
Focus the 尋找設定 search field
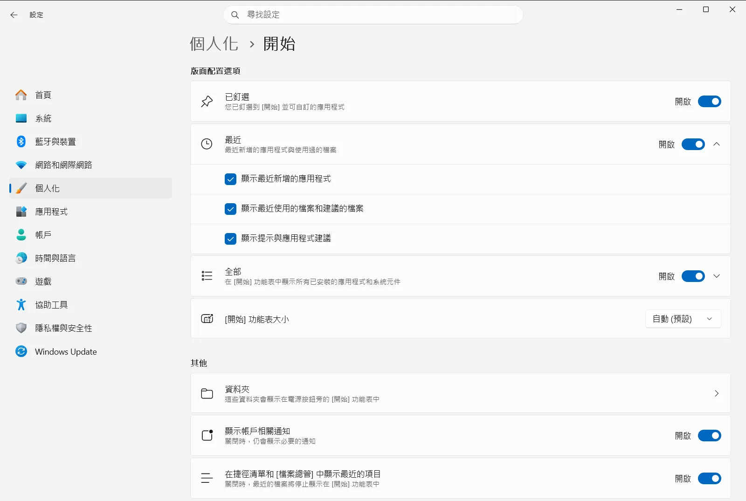click(373, 15)
